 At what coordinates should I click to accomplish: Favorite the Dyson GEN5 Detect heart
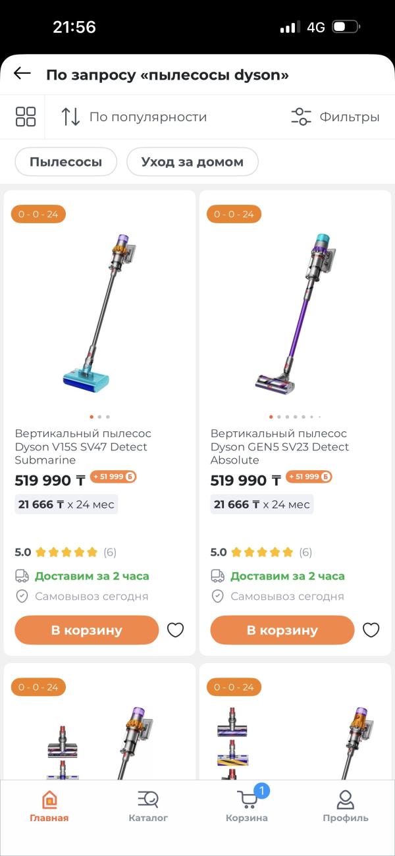pyautogui.click(x=371, y=630)
